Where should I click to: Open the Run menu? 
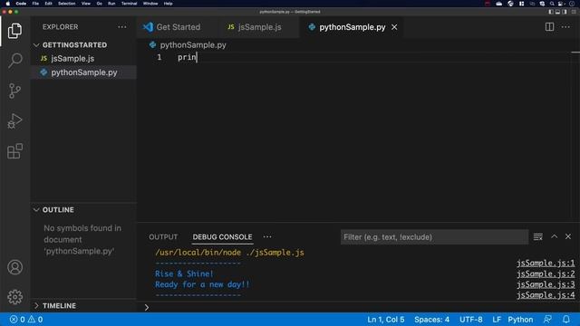click(x=111, y=4)
